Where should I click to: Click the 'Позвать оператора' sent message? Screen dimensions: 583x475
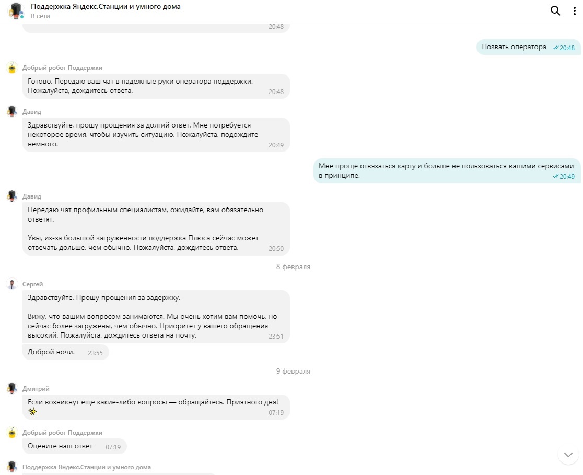click(514, 47)
